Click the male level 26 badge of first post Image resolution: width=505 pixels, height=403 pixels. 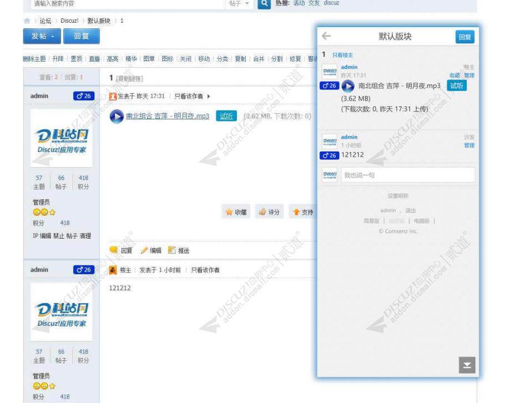pos(84,96)
